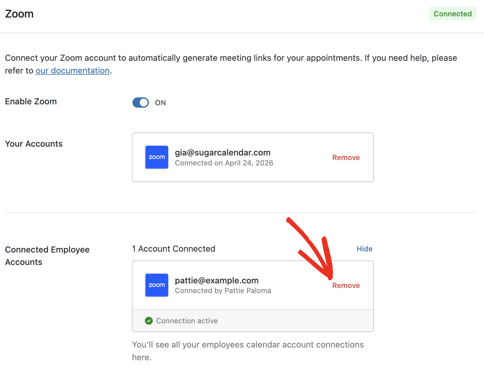Screen dimensions: 484x369
Task: Click the Enable Zoom label
Action: point(31,102)
